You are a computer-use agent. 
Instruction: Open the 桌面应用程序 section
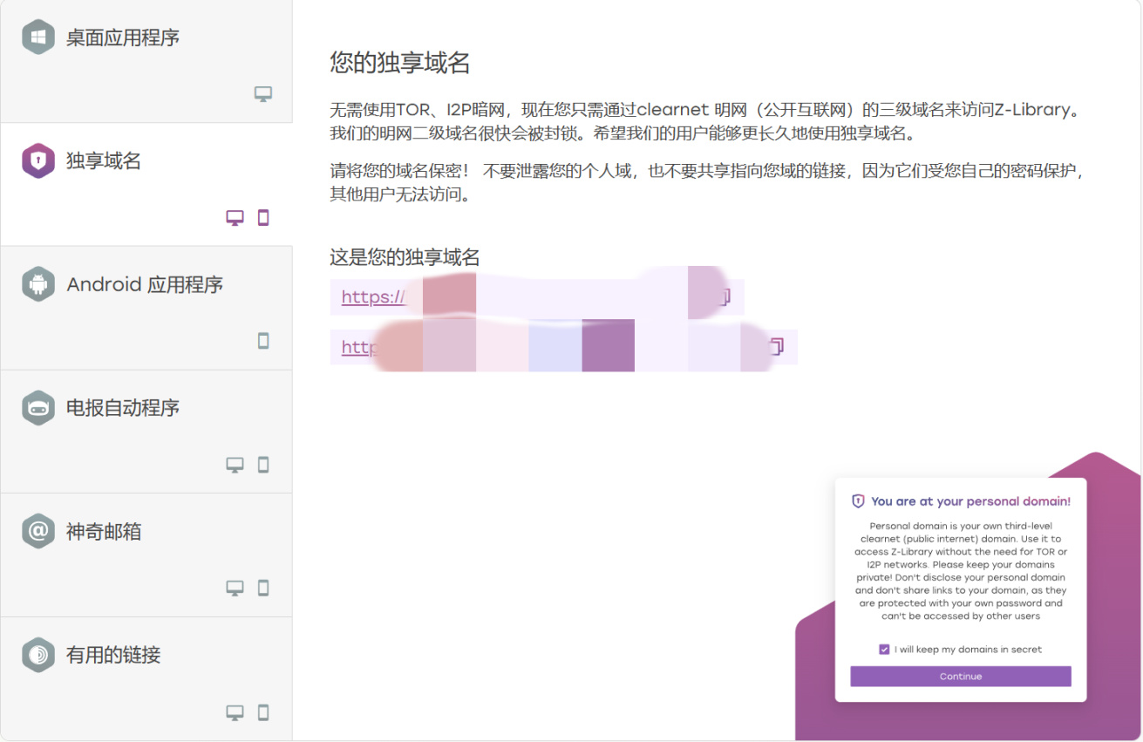[146, 61]
